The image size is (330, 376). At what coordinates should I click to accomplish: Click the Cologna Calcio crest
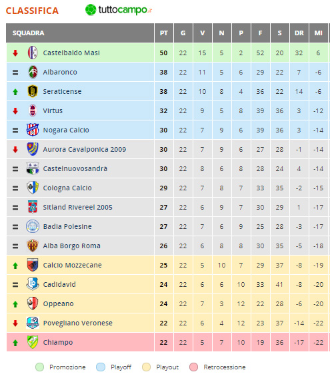33,188
